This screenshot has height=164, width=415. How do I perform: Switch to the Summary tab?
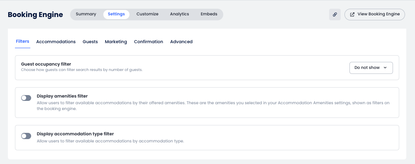pyautogui.click(x=86, y=14)
